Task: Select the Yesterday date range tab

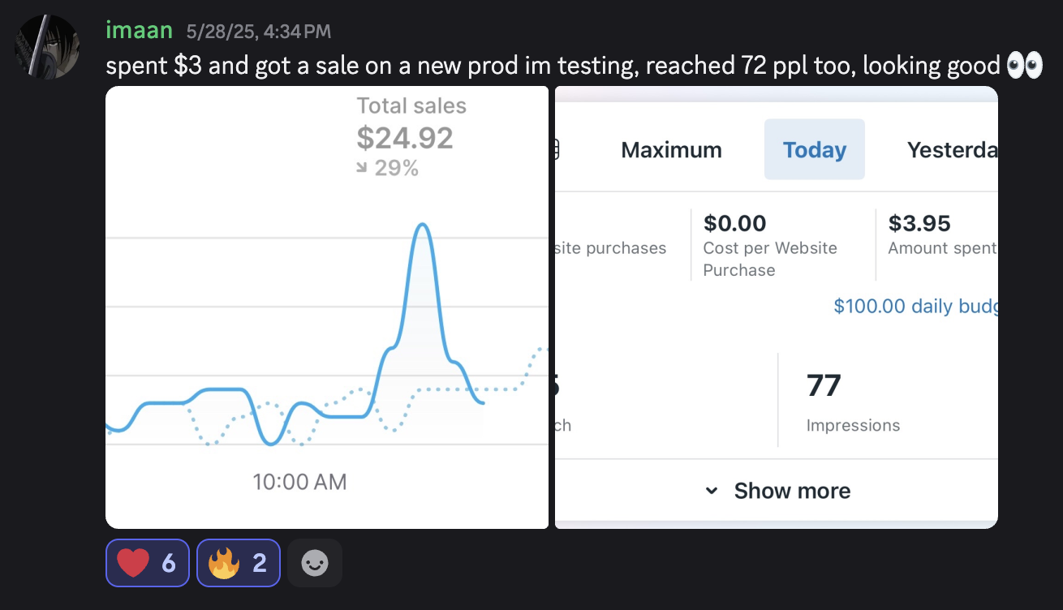Action: (951, 150)
